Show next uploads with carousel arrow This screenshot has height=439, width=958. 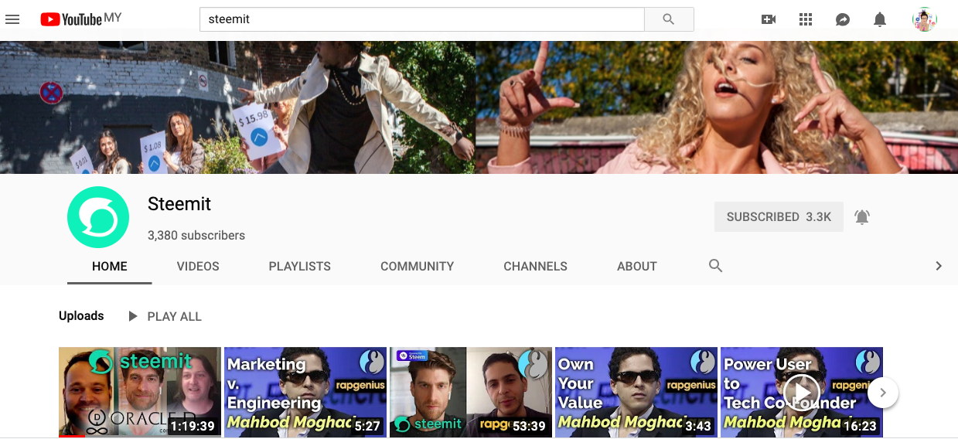[x=883, y=393]
